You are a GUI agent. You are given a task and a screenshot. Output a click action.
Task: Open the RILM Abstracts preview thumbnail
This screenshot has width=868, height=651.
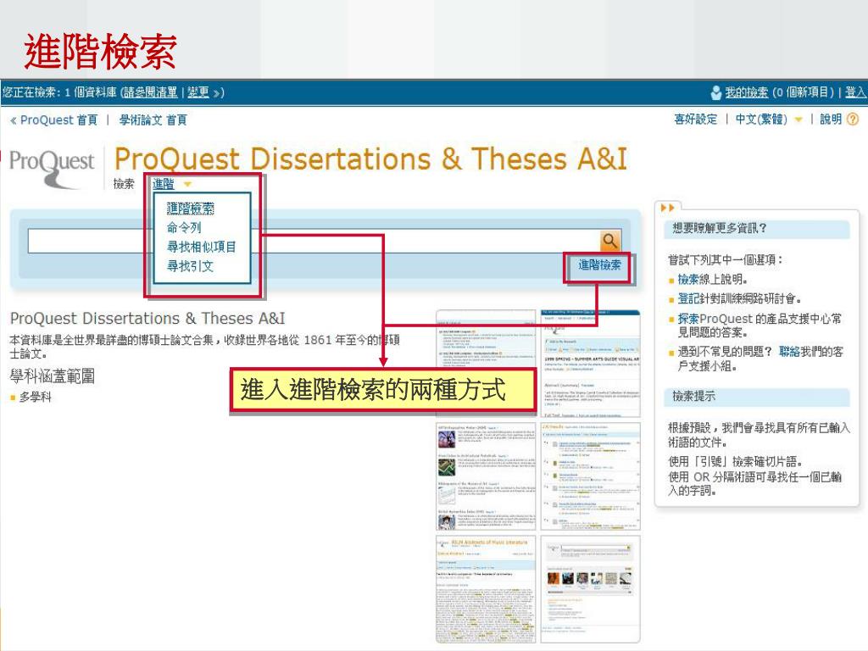pyautogui.click(x=486, y=589)
